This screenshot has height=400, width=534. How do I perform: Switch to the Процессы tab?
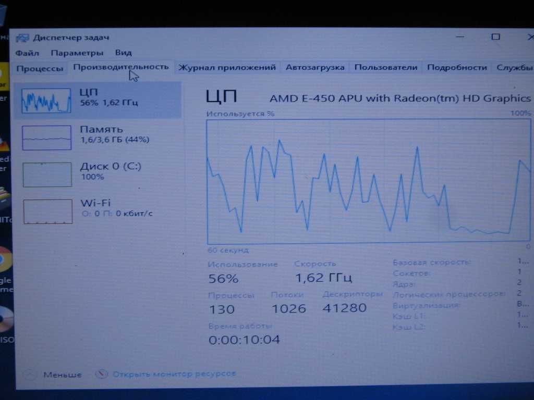pyautogui.click(x=40, y=68)
